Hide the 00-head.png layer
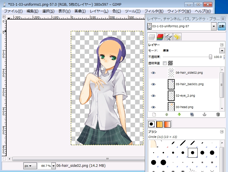 [153, 107]
